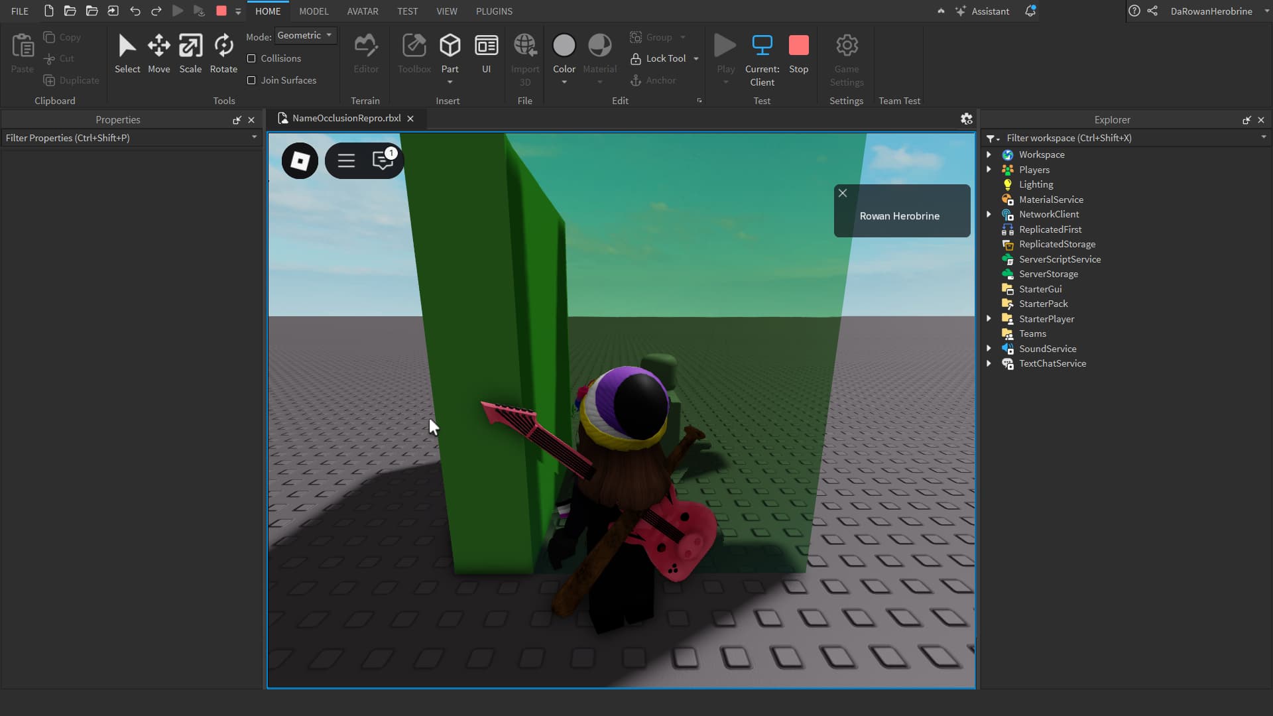1273x716 pixels.
Task: Select ServerStorage in the Explorer
Action: pyautogui.click(x=1048, y=274)
